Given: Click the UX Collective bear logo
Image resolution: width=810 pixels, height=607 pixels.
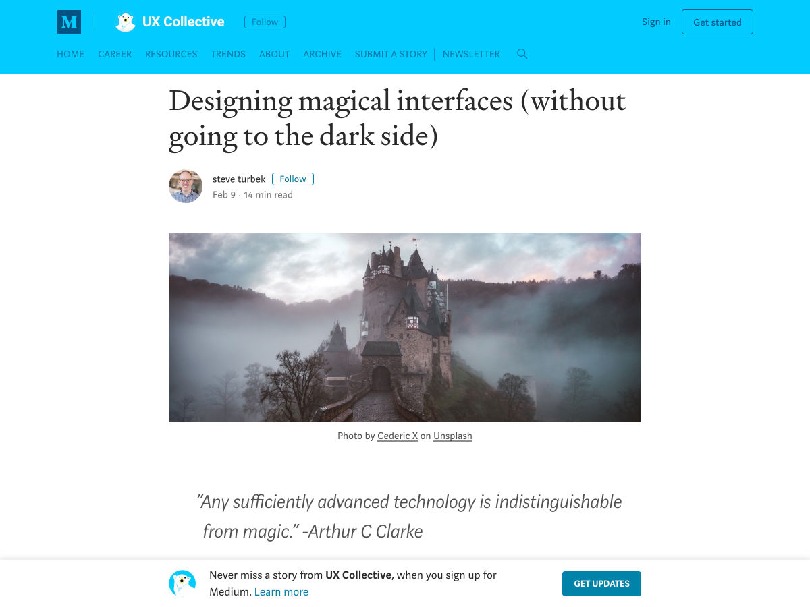Looking at the screenshot, I should [125, 22].
